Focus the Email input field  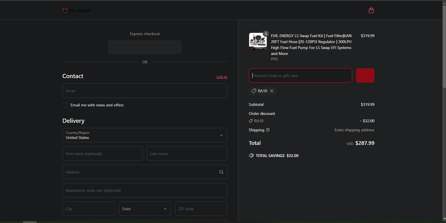click(145, 91)
